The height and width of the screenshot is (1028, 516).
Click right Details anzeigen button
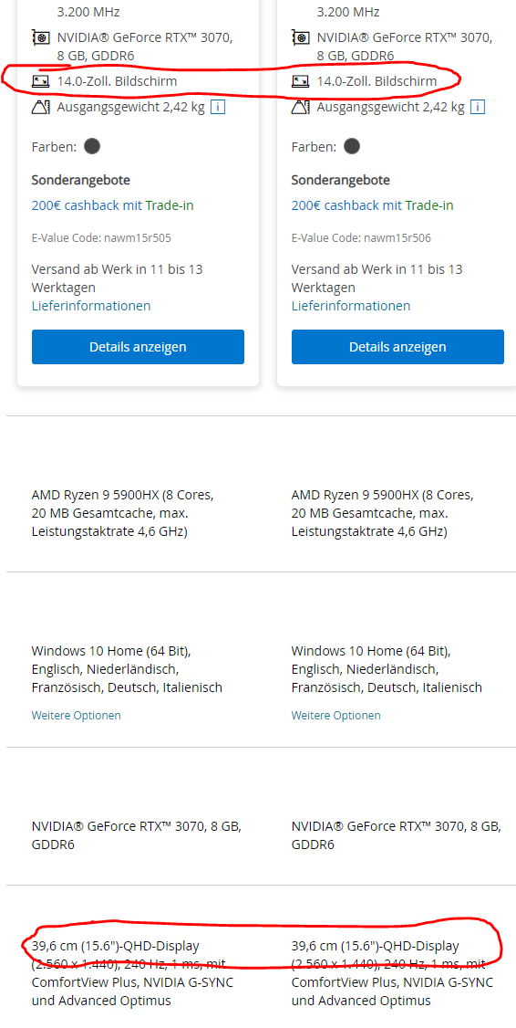click(397, 347)
